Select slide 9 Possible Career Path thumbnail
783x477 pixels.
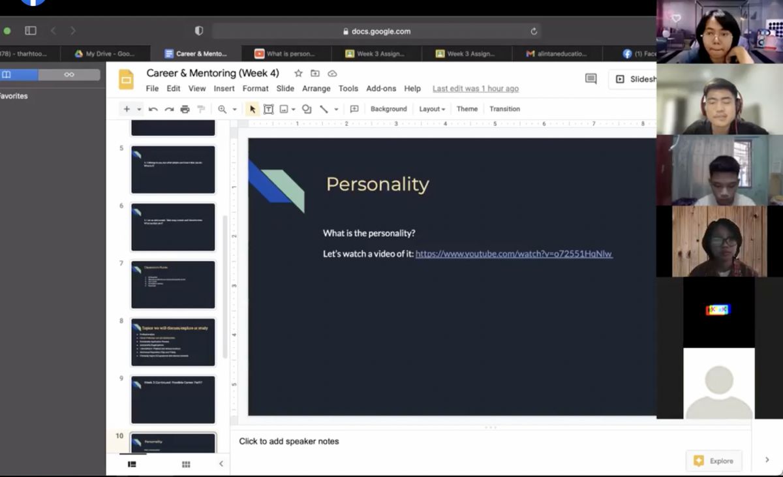(173, 399)
